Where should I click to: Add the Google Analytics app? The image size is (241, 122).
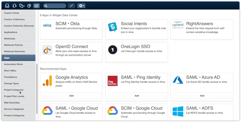[71, 96]
